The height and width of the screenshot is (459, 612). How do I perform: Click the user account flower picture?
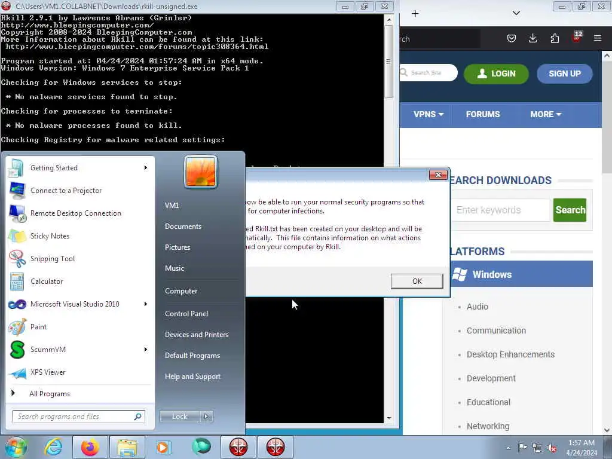pos(201,172)
